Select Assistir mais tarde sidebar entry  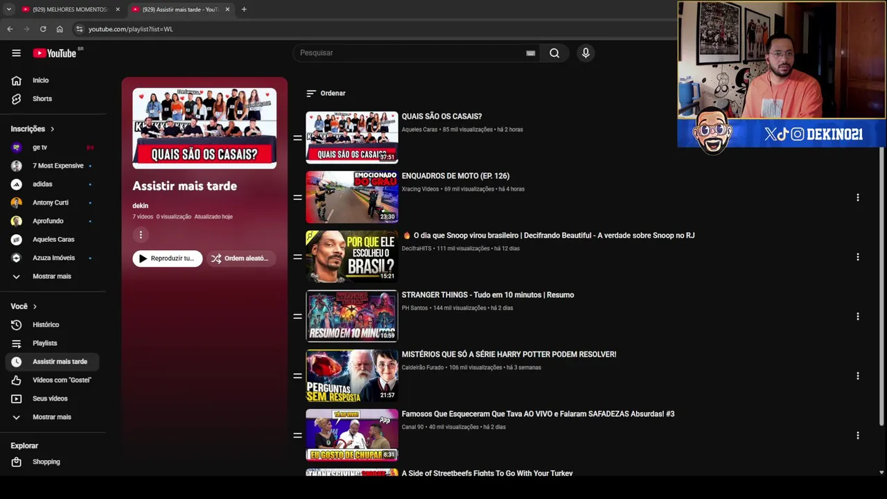pyautogui.click(x=53, y=362)
